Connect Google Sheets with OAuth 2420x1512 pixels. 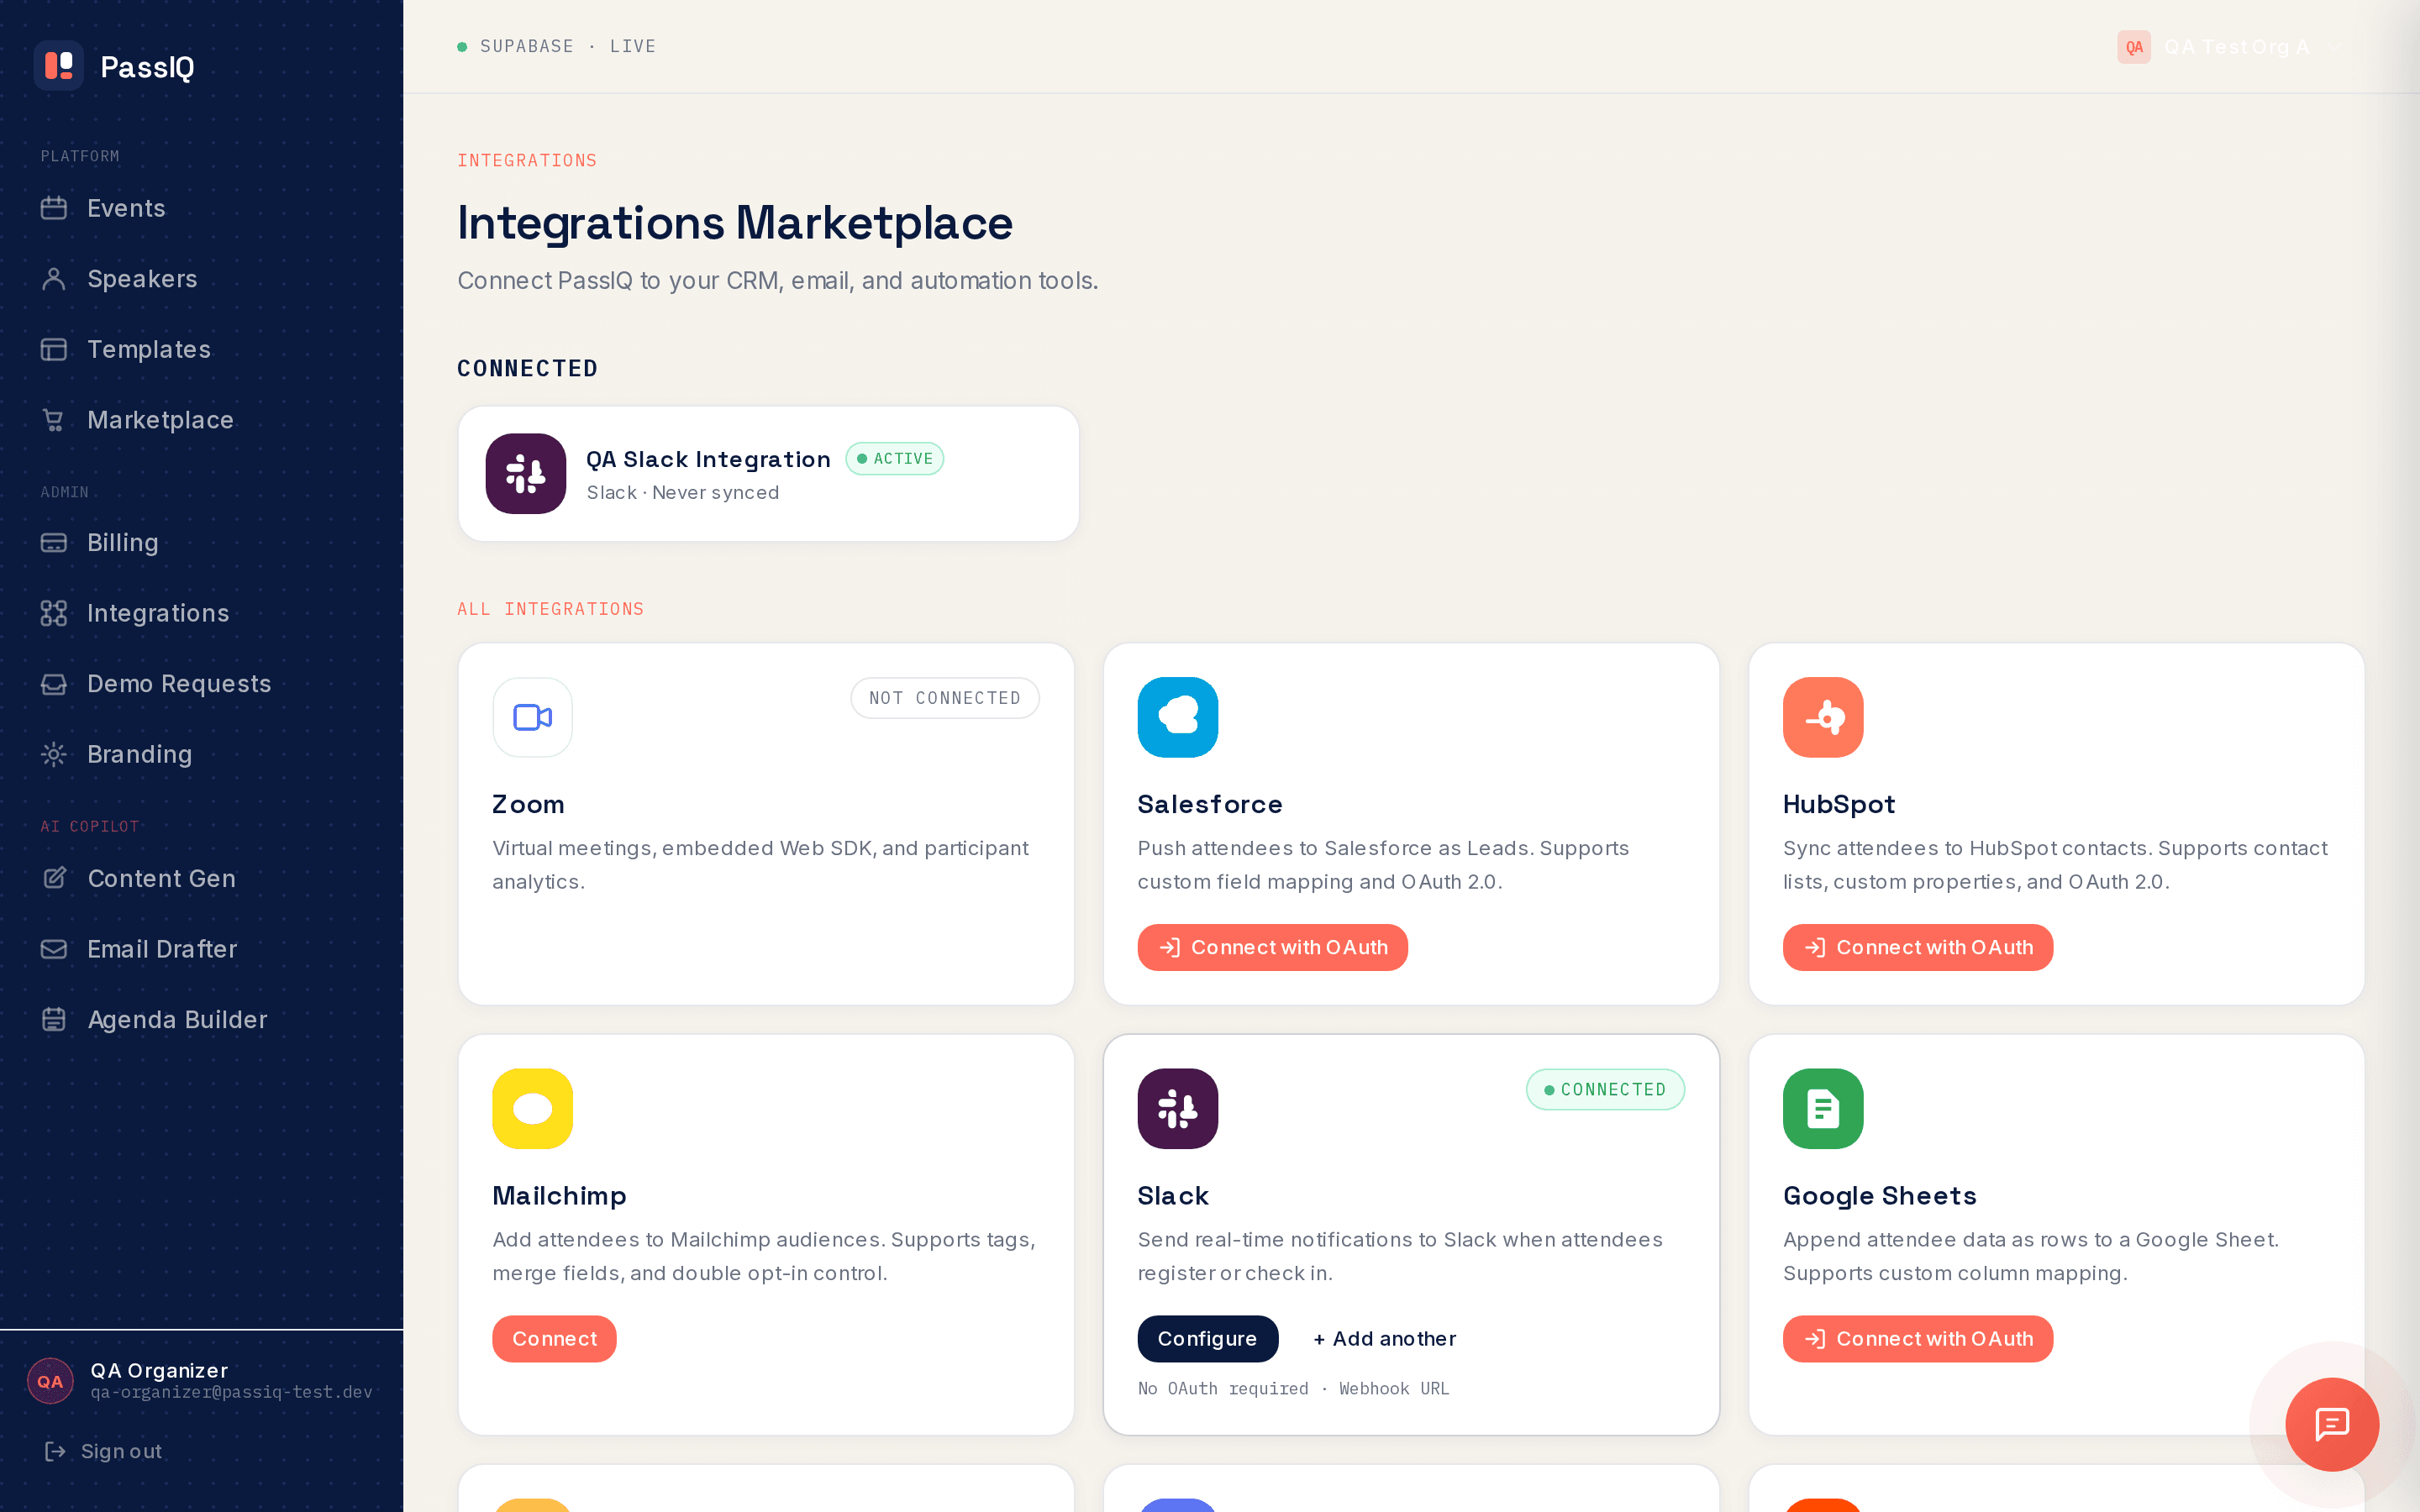tap(1917, 1339)
